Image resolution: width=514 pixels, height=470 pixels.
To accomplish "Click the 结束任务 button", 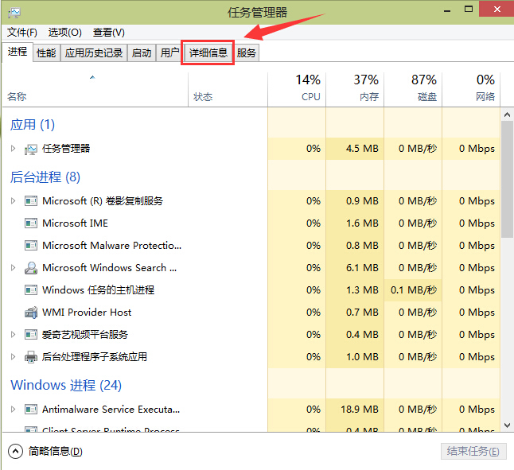I will (x=473, y=452).
